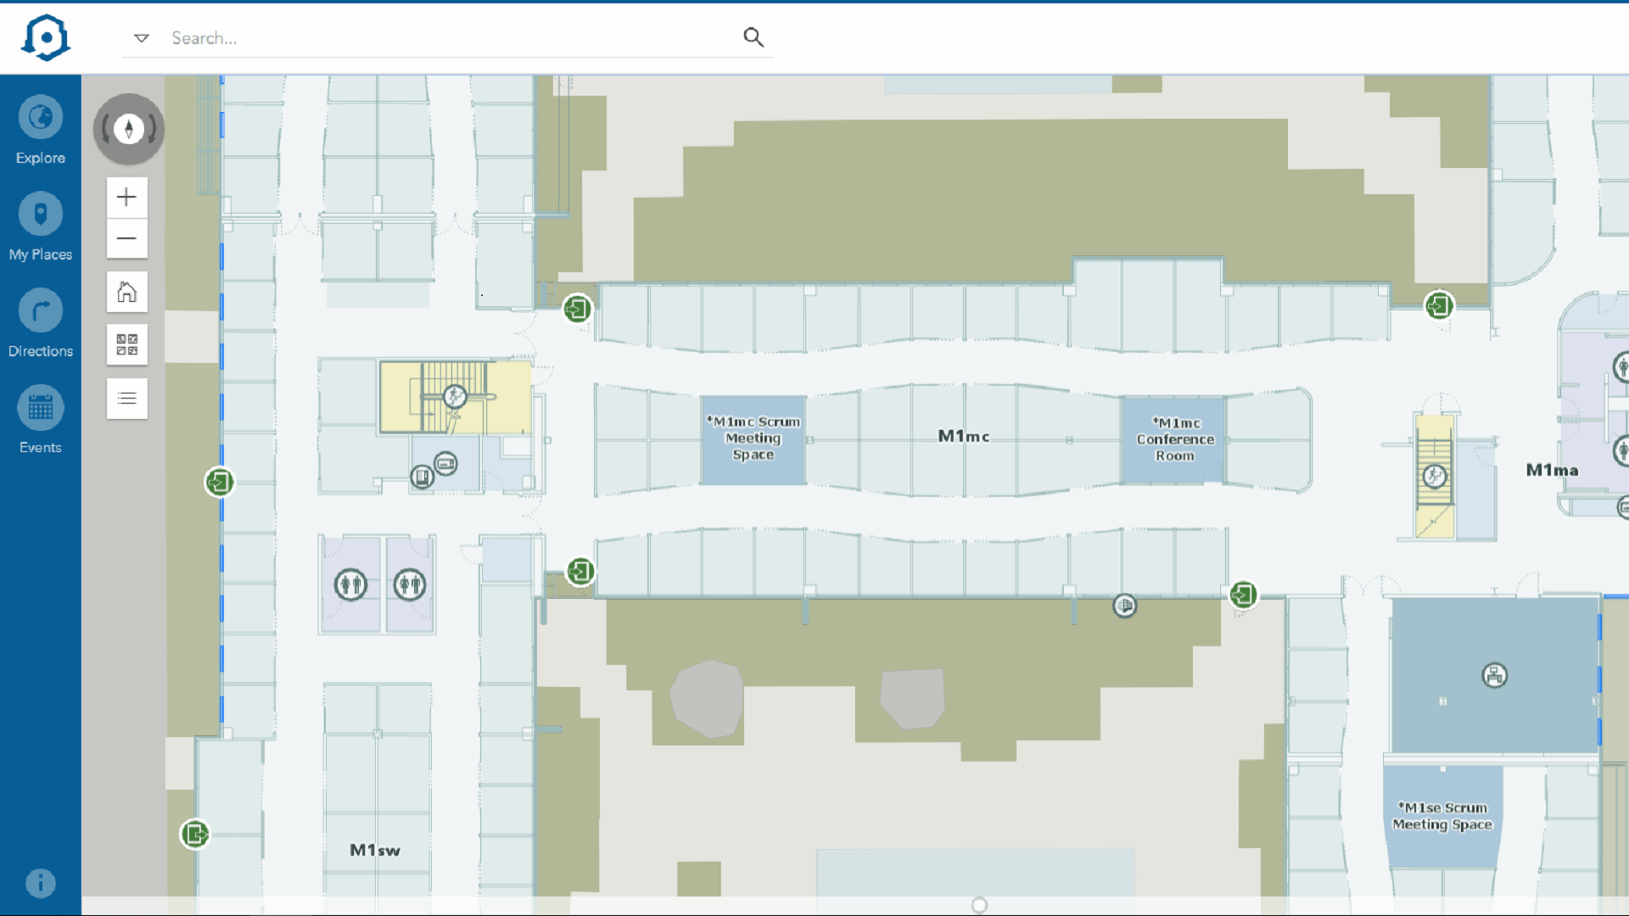Screen dimensions: 1629x916
Task: Click the ArcGIS Indoors app logo
Action: [x=46, y=37]
